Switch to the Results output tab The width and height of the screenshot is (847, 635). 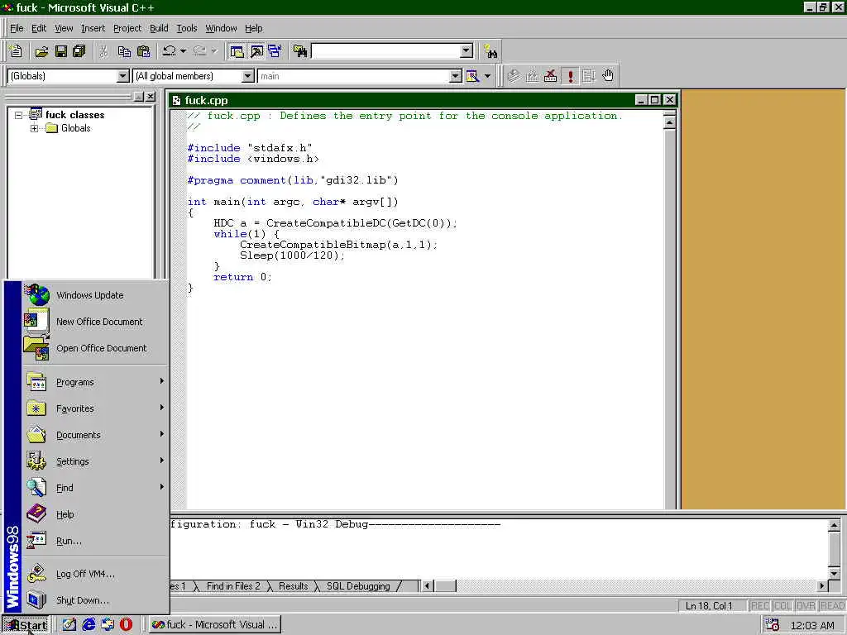294,586
